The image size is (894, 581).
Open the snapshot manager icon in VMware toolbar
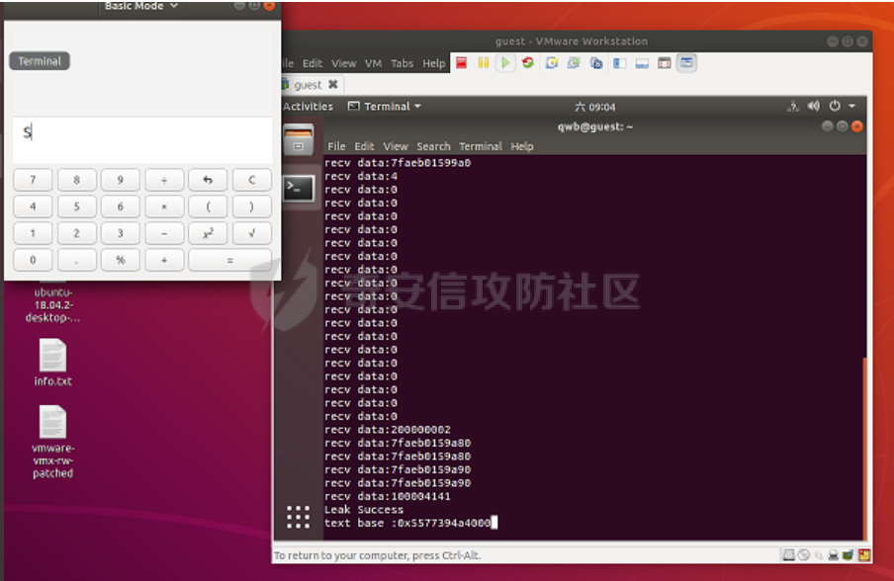pos(596,63)
